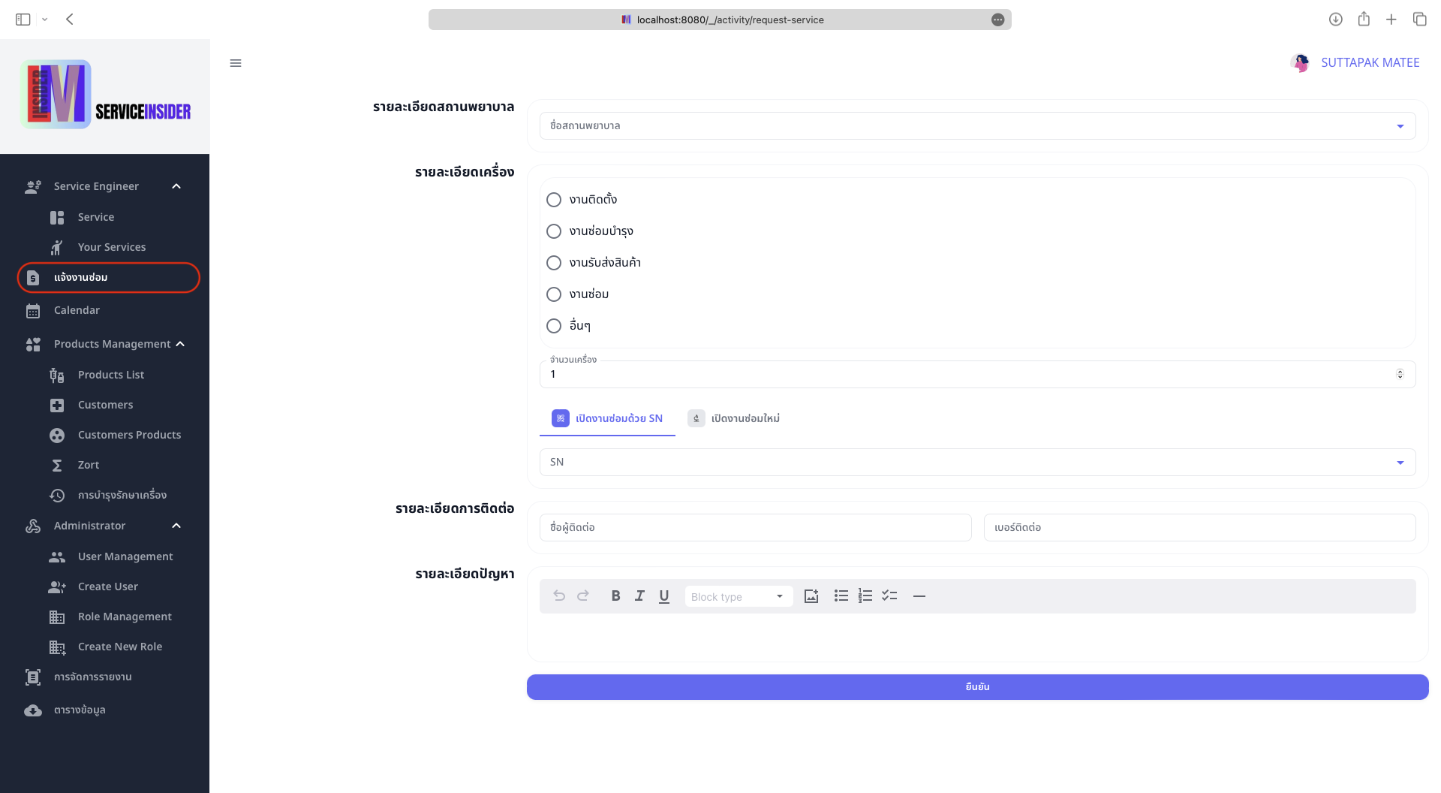Select the Products List icon
The image size is (1441, 793).
pyautogui.click(x=57, y=375)
